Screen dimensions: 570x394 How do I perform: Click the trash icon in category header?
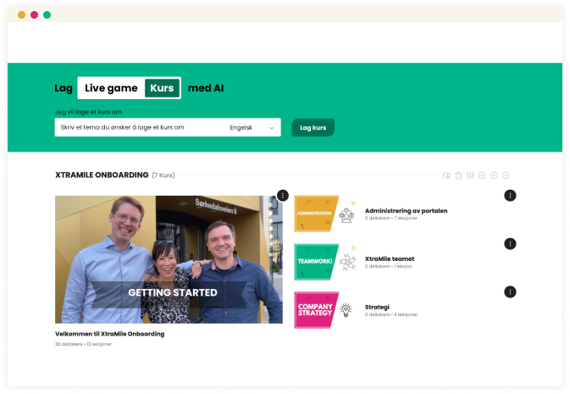click(x=458, y=175)
